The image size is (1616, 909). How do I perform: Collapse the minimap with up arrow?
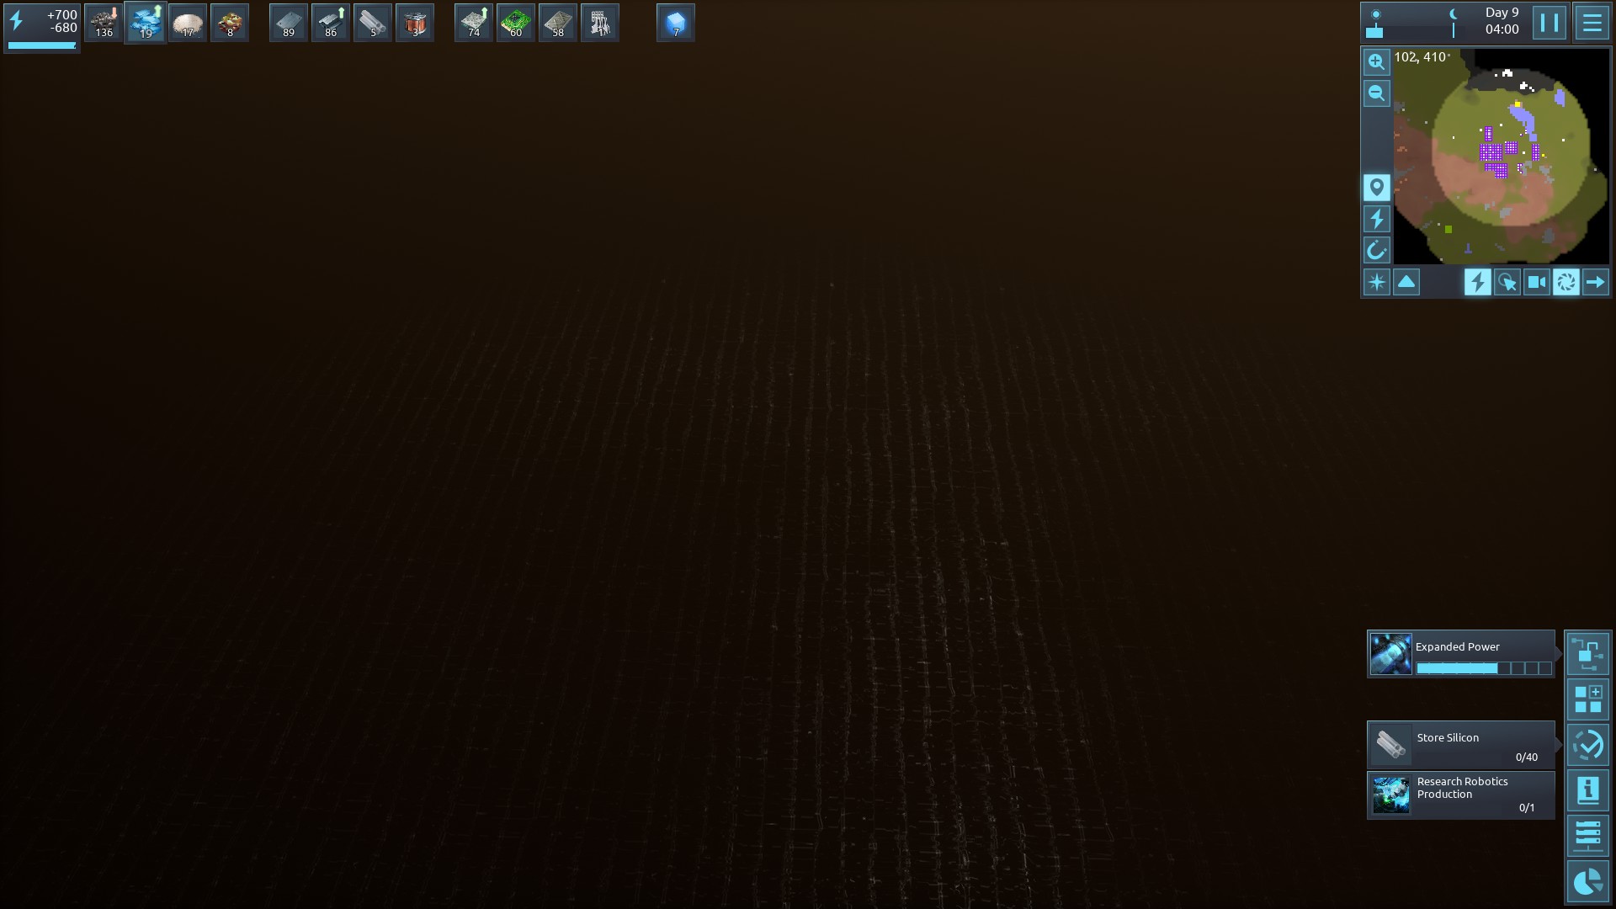coord(1406,282)
